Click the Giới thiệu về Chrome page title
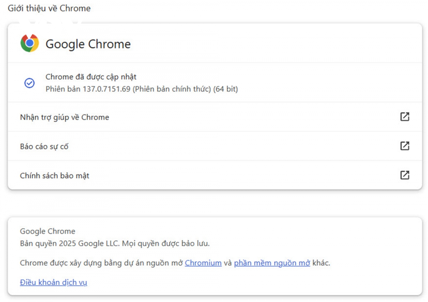 (49, 8)
